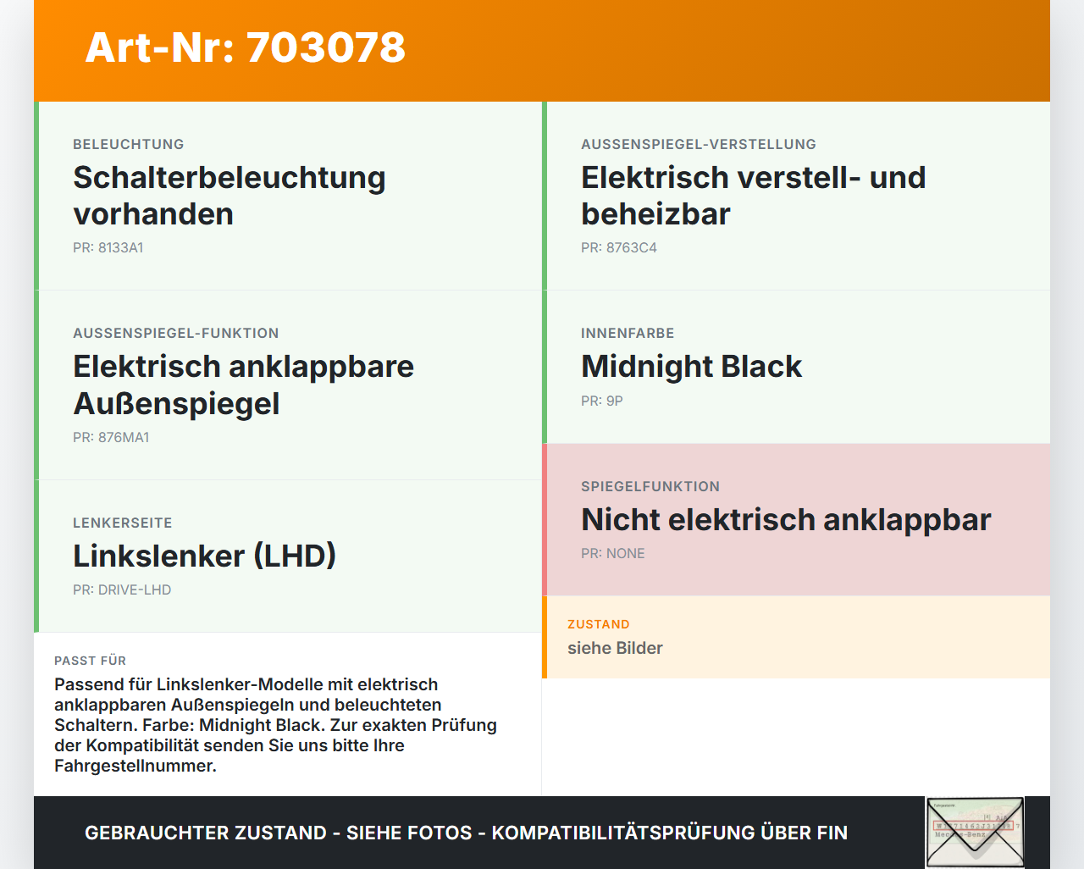This screenshot has width=1084, height=869.
Task: Click the Passt für compatibility description text
Action: pyautogui.click(x=276, y=725)
